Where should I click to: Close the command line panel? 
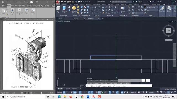pyautogui.click(x=82, y=86)
